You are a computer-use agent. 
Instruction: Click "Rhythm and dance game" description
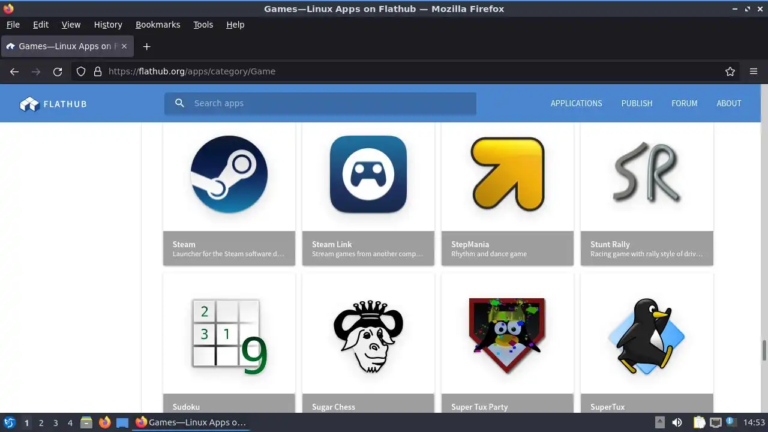(489, 254)
